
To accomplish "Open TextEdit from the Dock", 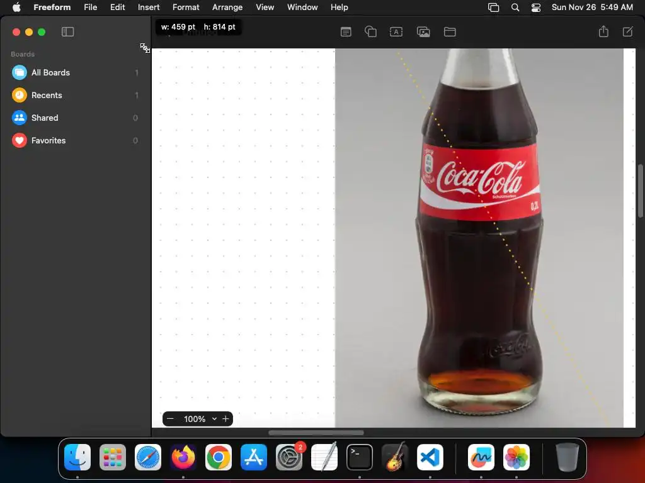I will tap(324, 457).
